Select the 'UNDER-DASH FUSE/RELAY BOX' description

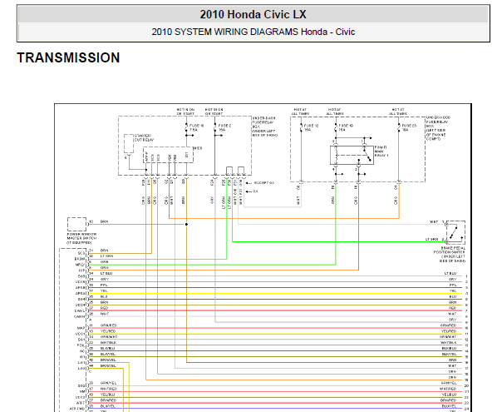[x=265, y=127]
